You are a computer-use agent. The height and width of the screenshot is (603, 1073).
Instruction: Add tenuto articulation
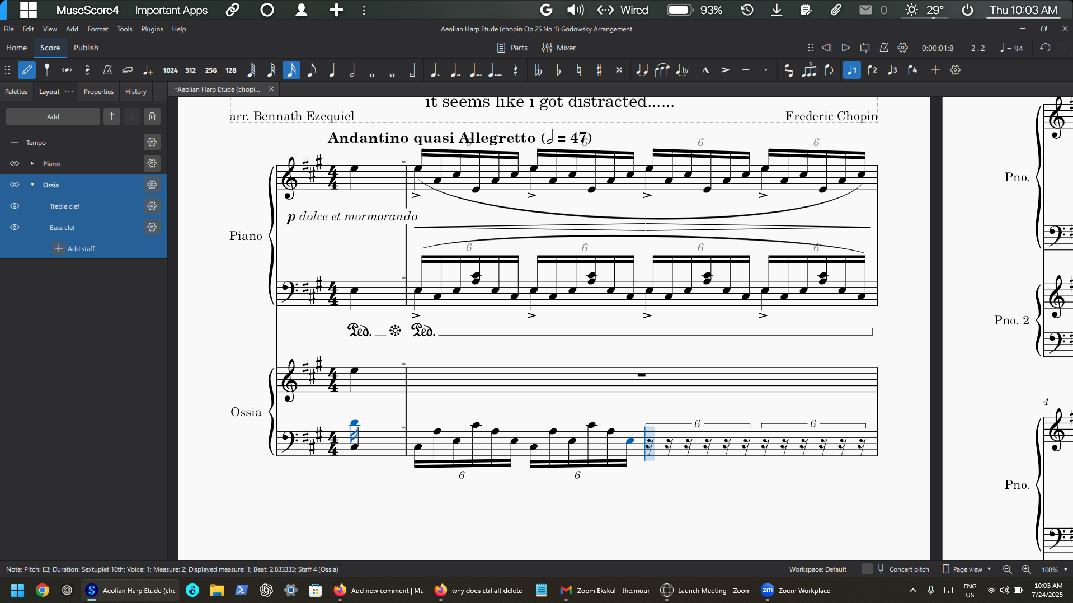tap(745, 70)
